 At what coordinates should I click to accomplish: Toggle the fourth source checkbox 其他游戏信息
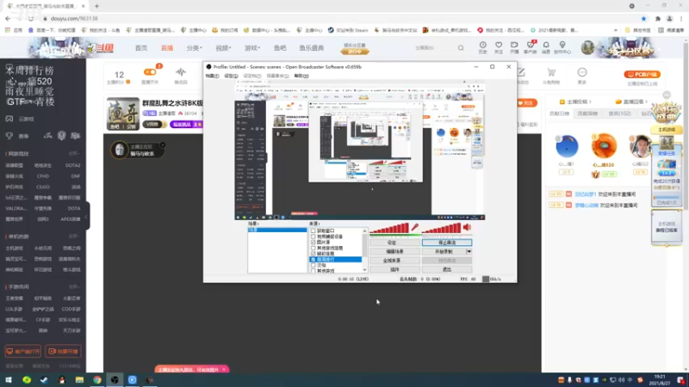[x=313, y=248]
